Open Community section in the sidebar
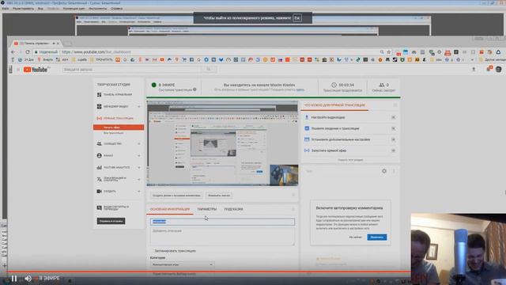Image resolution: width=506 pixels, height=285 pixels. click(109, 143)
